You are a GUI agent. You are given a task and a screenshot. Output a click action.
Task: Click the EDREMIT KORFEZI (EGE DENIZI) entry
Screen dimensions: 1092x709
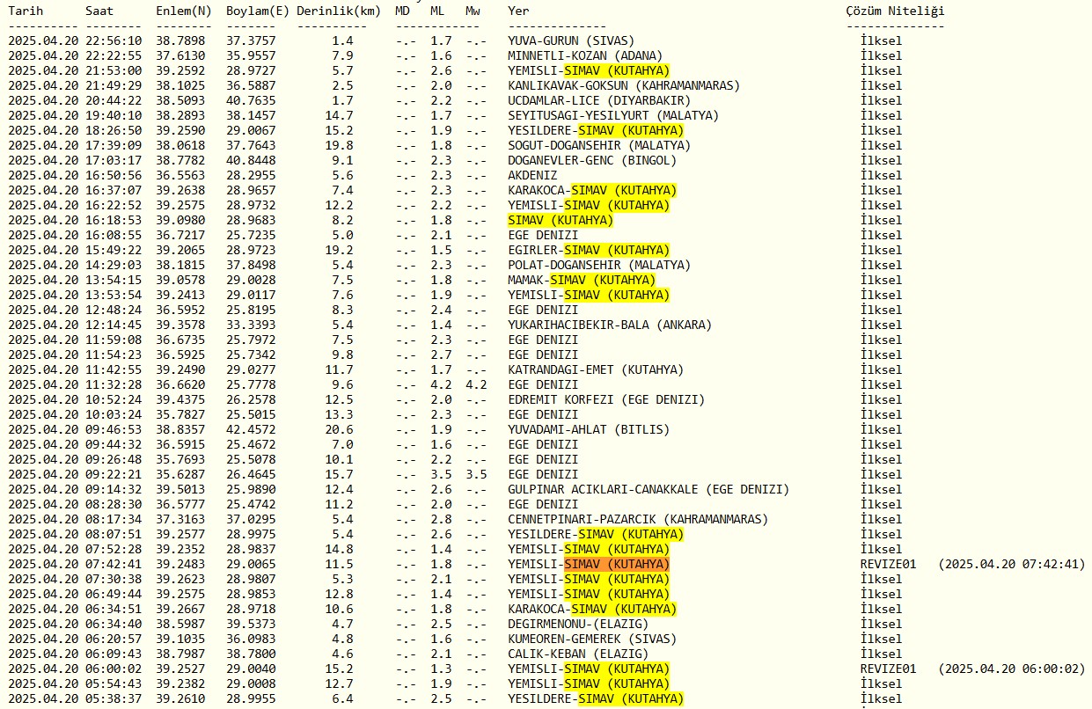(606, 399)
